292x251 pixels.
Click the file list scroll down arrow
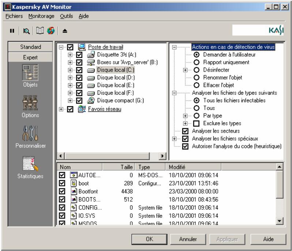click(x=280, y=221)
